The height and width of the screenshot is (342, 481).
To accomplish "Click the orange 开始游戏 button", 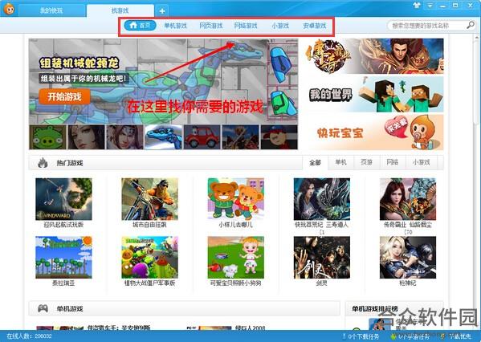I will (x=64, y=97).
